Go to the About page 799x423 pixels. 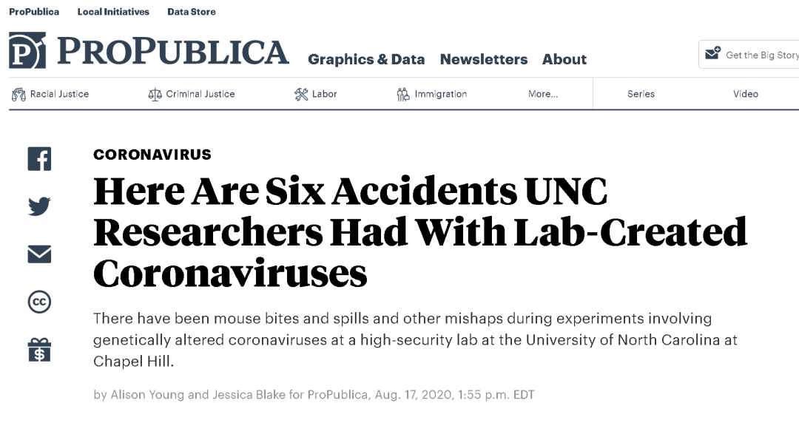(564, 59)
